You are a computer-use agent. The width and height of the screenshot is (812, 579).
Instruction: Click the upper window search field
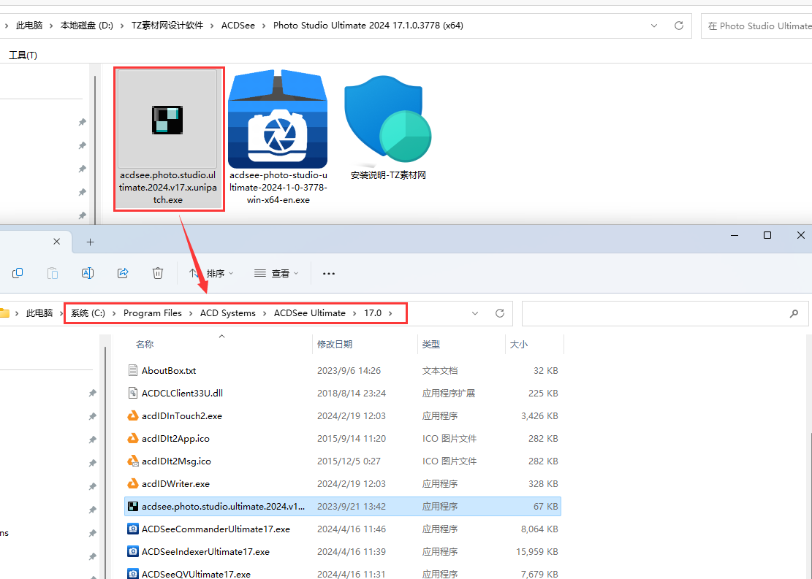click(x=756, y=26)
